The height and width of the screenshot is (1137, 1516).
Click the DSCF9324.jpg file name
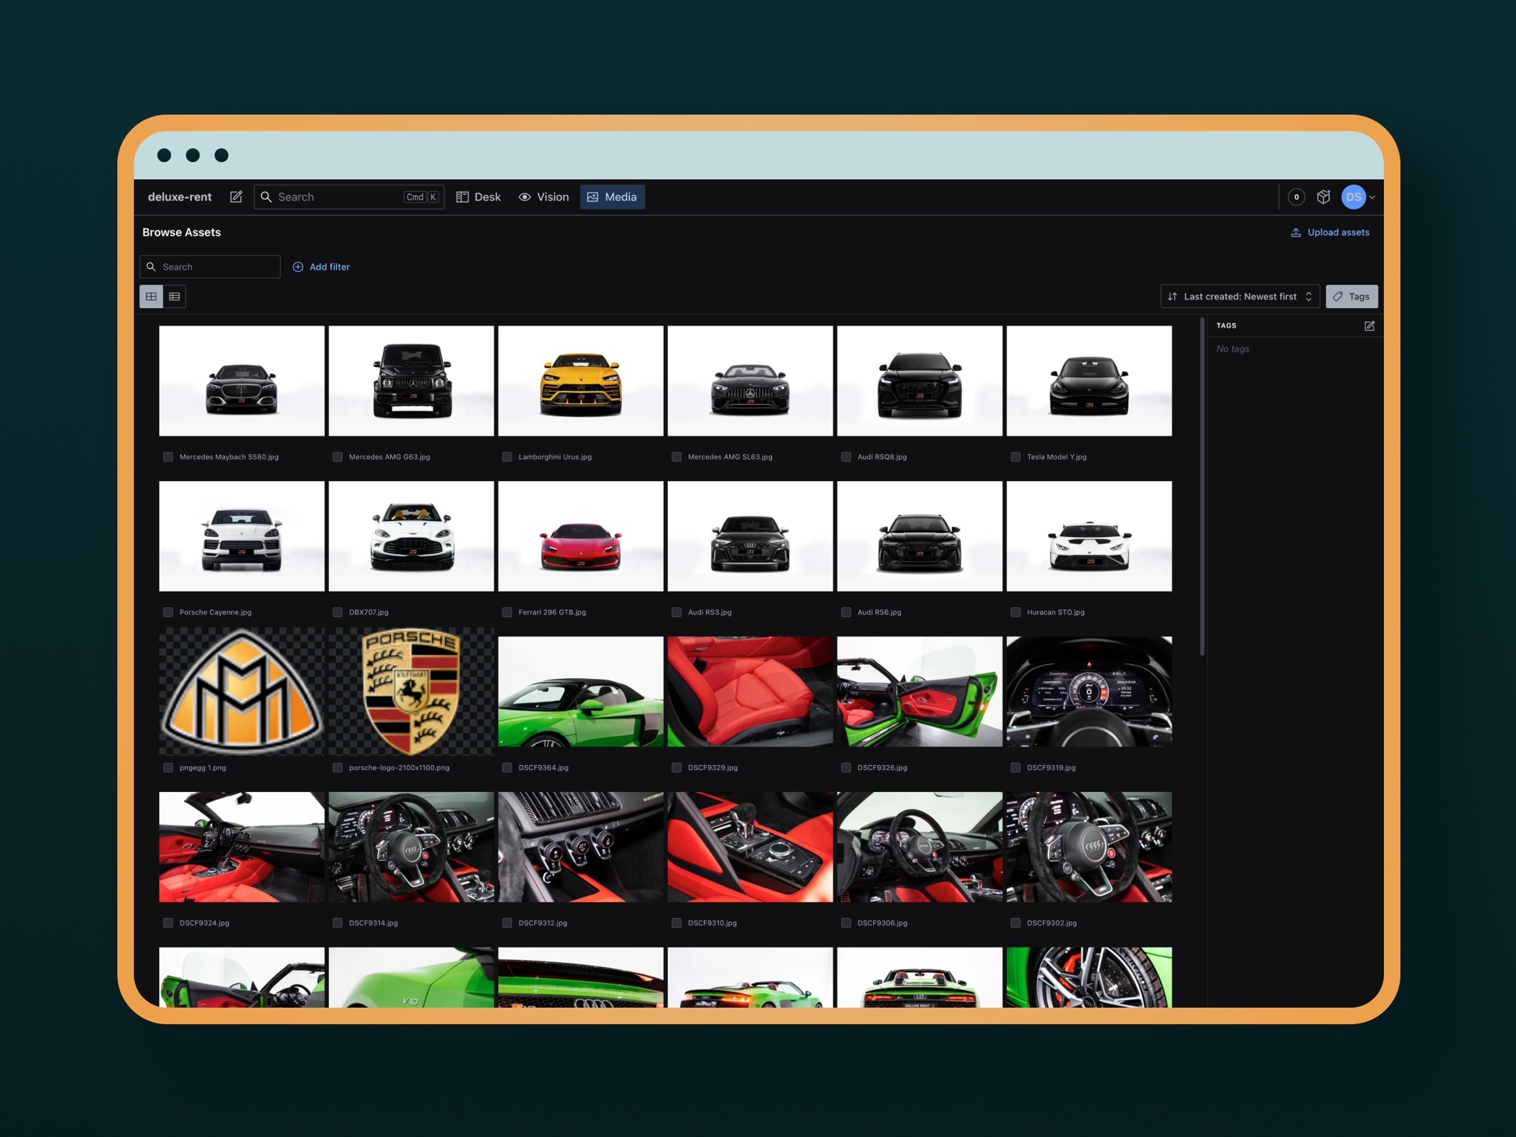click(204, 923)
